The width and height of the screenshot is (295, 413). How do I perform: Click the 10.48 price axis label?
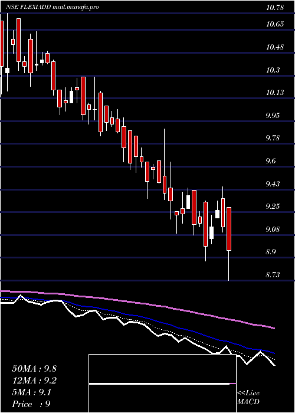[x=275, y=47]
